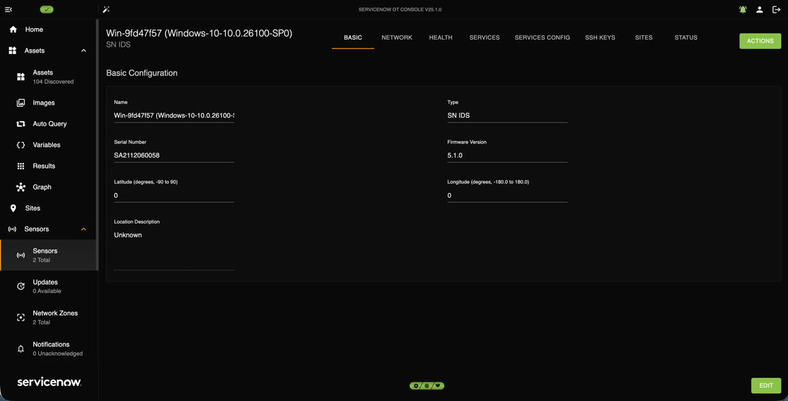Click the circular target segment of bottom pill
The height and width of the screenshot is (401, 788).
pos(427,386)
